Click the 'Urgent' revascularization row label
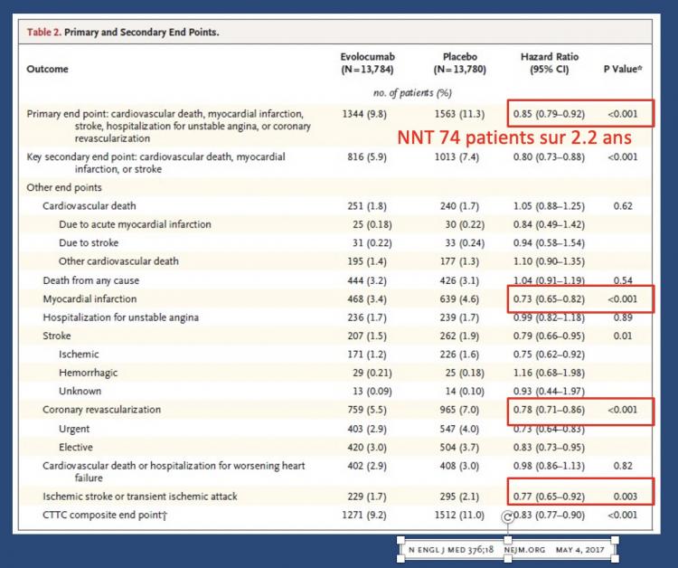This screenshot has width=678, height=568. (74, 429)
